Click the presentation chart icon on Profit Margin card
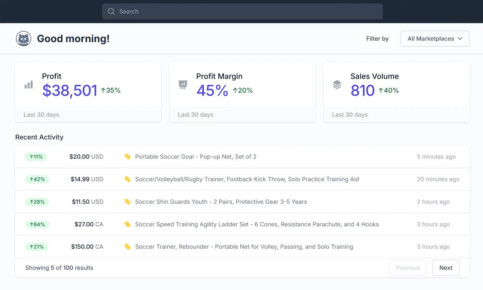This screenshot has height=290, width=483. pos(183,85)
